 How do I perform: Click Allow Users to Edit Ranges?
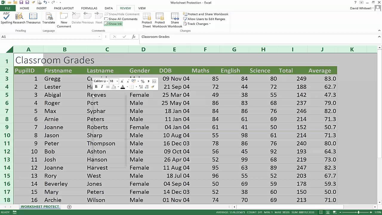tap(204, 19)
